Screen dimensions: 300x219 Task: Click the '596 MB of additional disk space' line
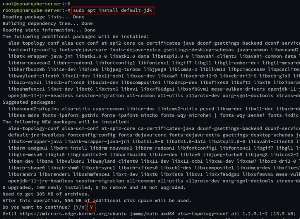tap(97, 201)
